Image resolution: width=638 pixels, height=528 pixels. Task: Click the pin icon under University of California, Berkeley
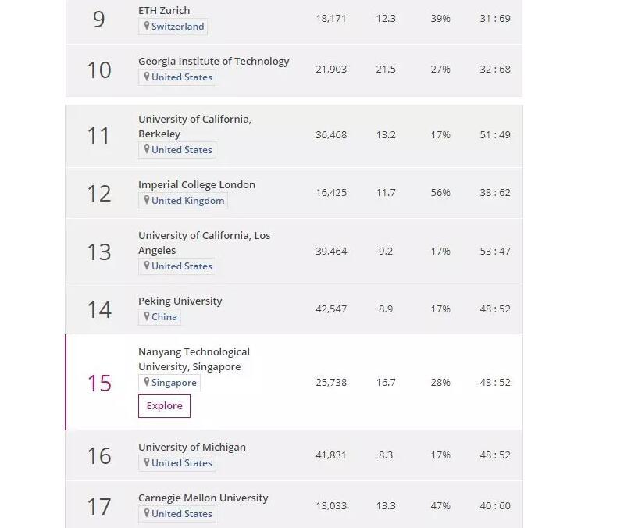[x=146, y=149]
